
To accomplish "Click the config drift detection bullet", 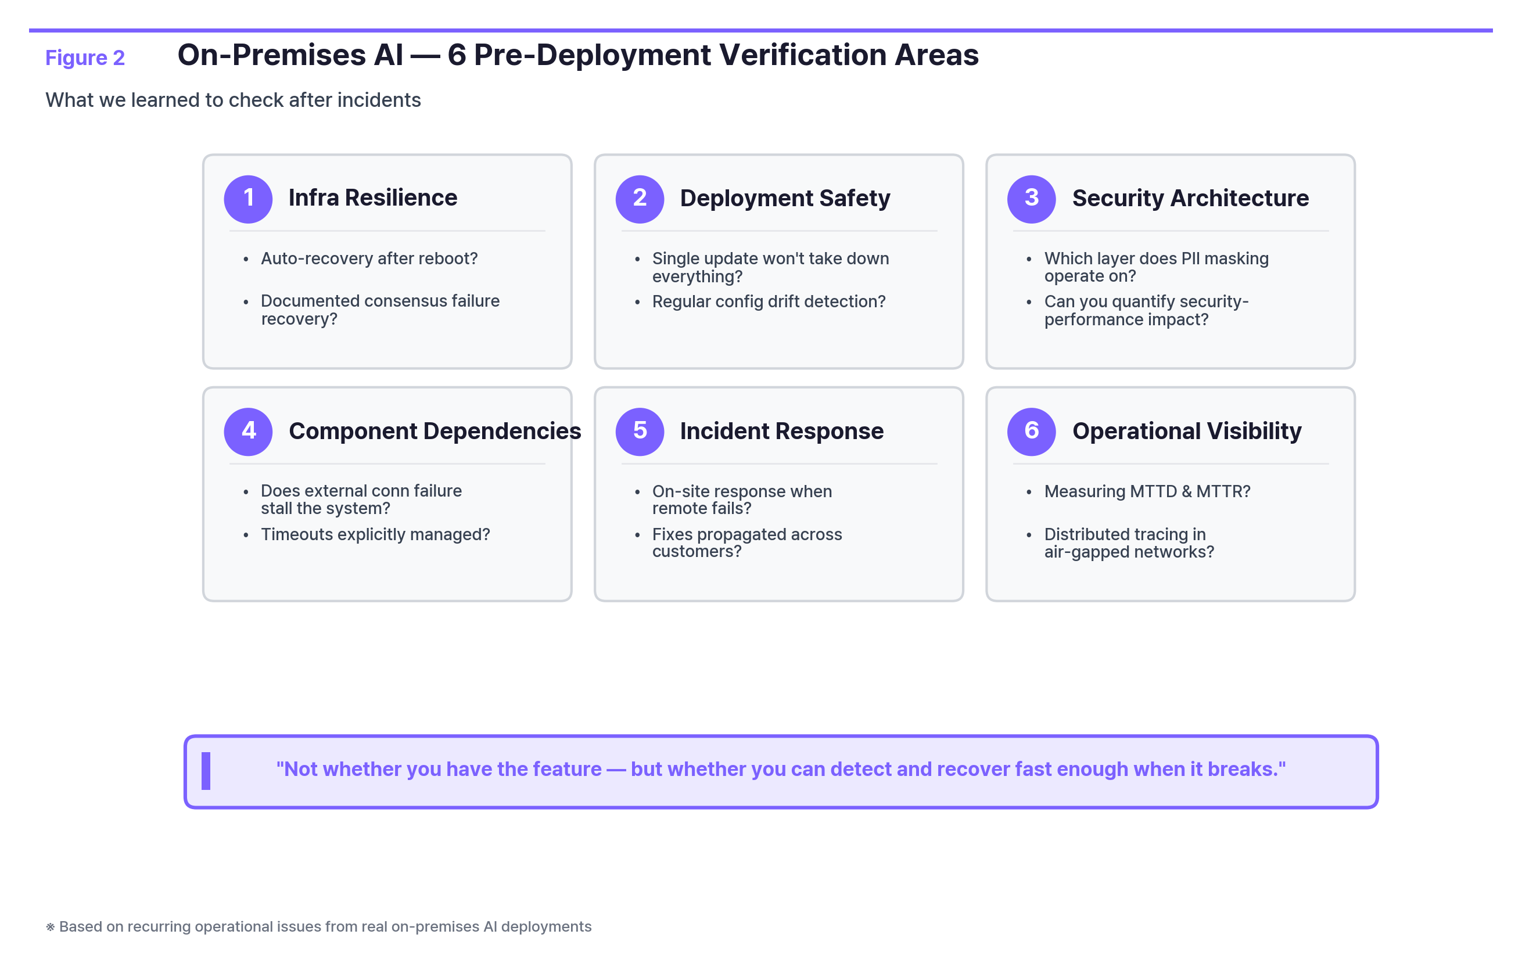I will tap(769, 301).
